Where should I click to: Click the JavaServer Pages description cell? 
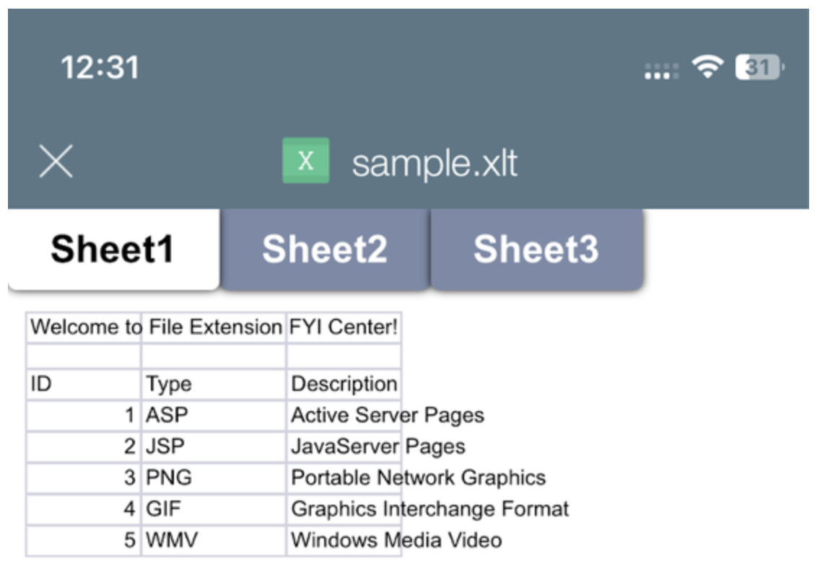[344, 446]
